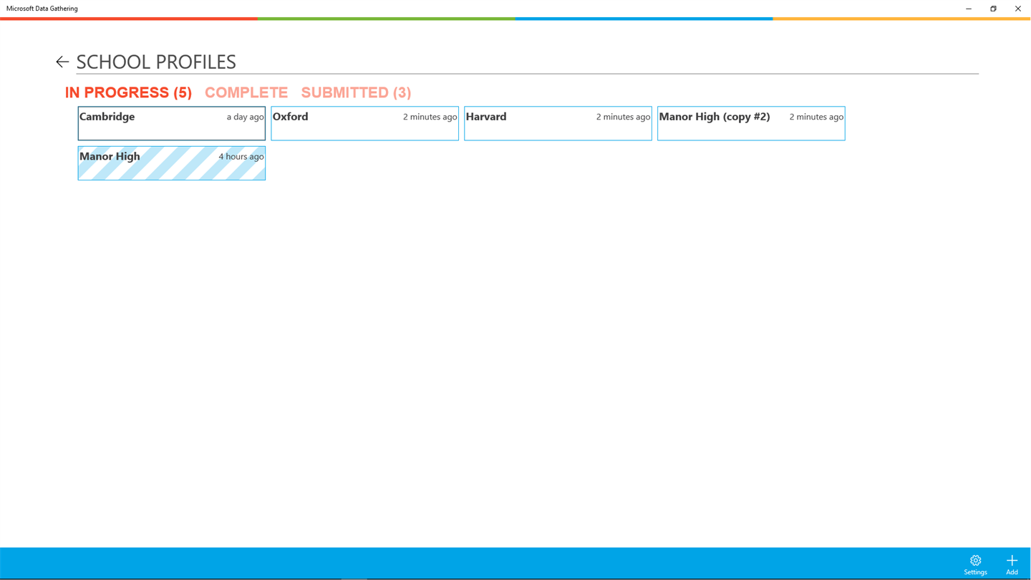This screenshot has width=1031, height=580.
Task: Open the Oxford school profile tile
Action: pos(365,123)
